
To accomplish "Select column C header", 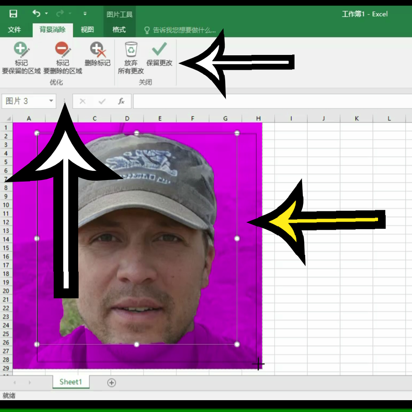I will (x=94, y=119).
